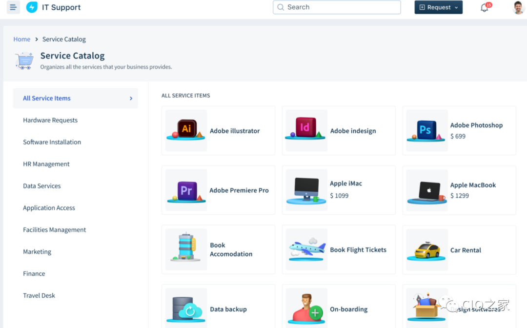Open the Request dropdown arrow
527x328 pixels.
[456, 8]
